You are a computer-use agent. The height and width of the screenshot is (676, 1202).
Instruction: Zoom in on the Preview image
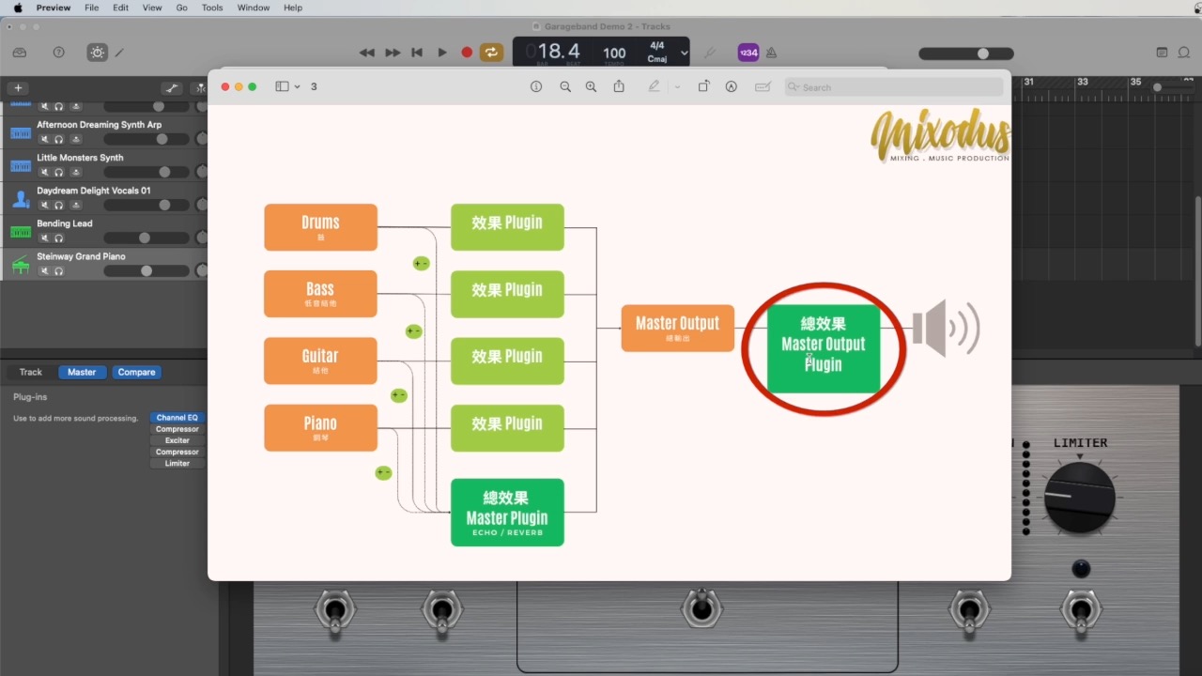591,86
